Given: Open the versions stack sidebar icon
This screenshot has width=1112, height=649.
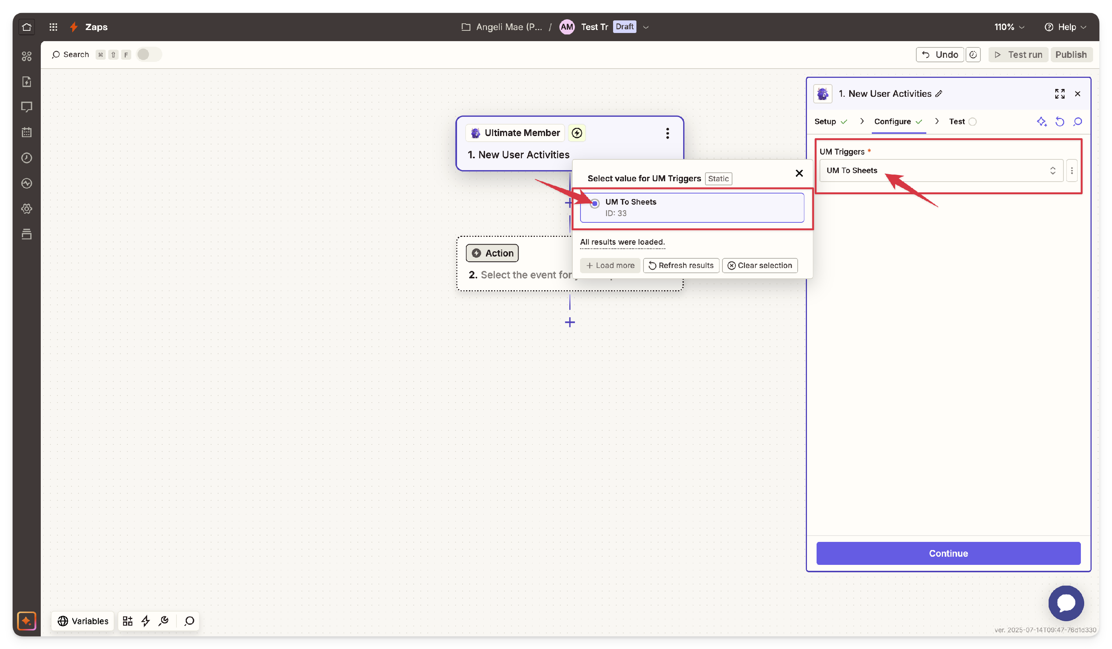Looking at the screenshot, I should click(x=26, y=234).
